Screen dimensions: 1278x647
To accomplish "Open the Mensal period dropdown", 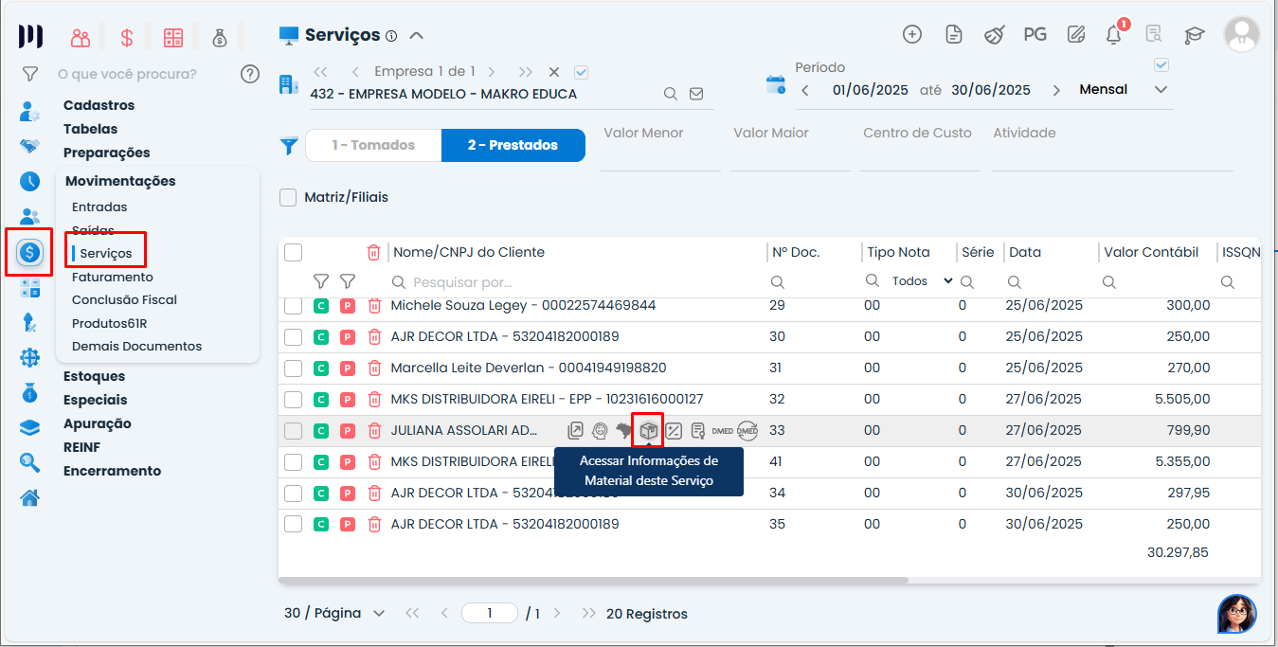I will tap(1123, 90).
